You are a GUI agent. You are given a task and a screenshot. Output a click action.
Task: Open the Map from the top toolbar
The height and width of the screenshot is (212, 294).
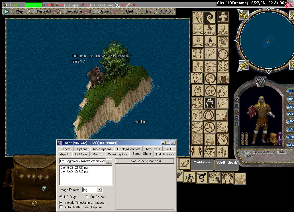coord(19,11)
